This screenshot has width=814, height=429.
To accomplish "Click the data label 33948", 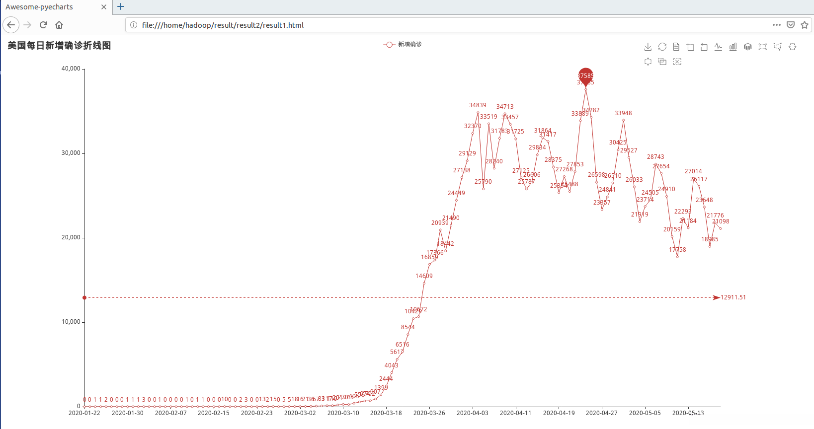I will click(623, 113).
